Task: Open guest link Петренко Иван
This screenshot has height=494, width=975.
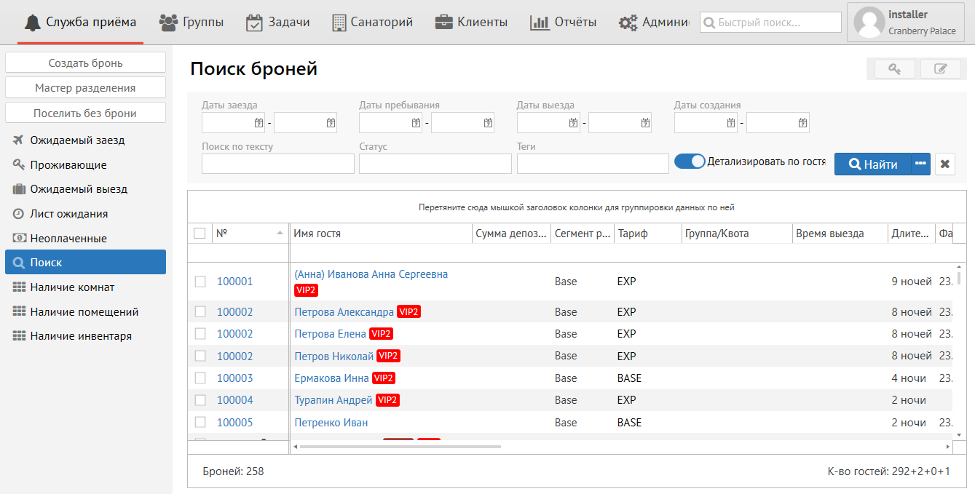Action: coord(331,423)
